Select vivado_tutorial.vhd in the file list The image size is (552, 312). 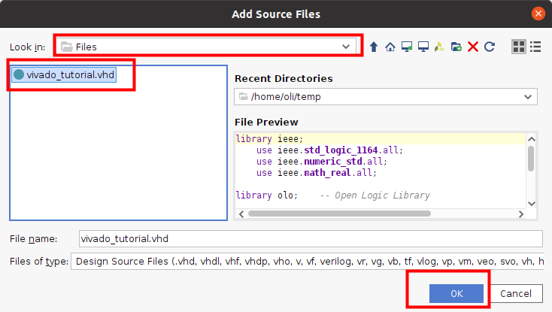pyautogui.click(x=64, y=75)
